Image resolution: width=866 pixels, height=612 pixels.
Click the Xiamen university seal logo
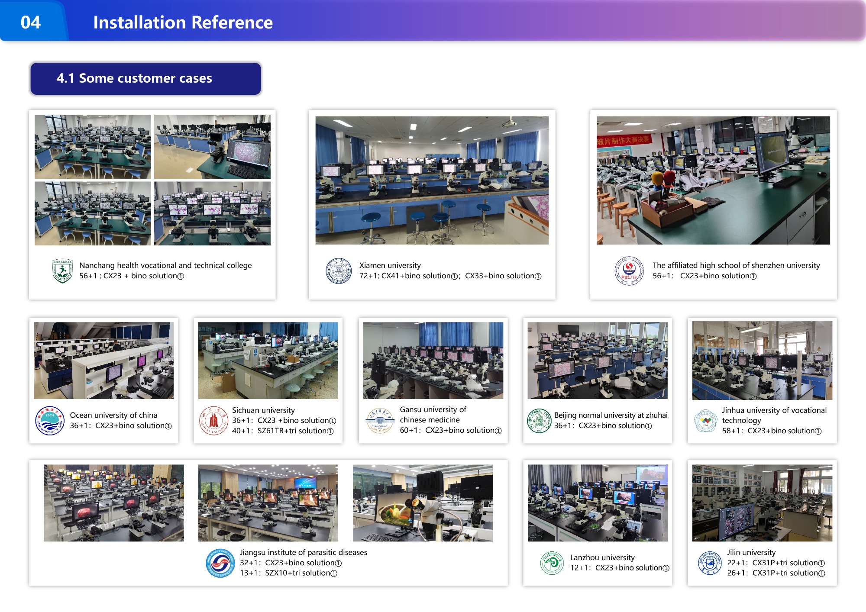point(338,271)
